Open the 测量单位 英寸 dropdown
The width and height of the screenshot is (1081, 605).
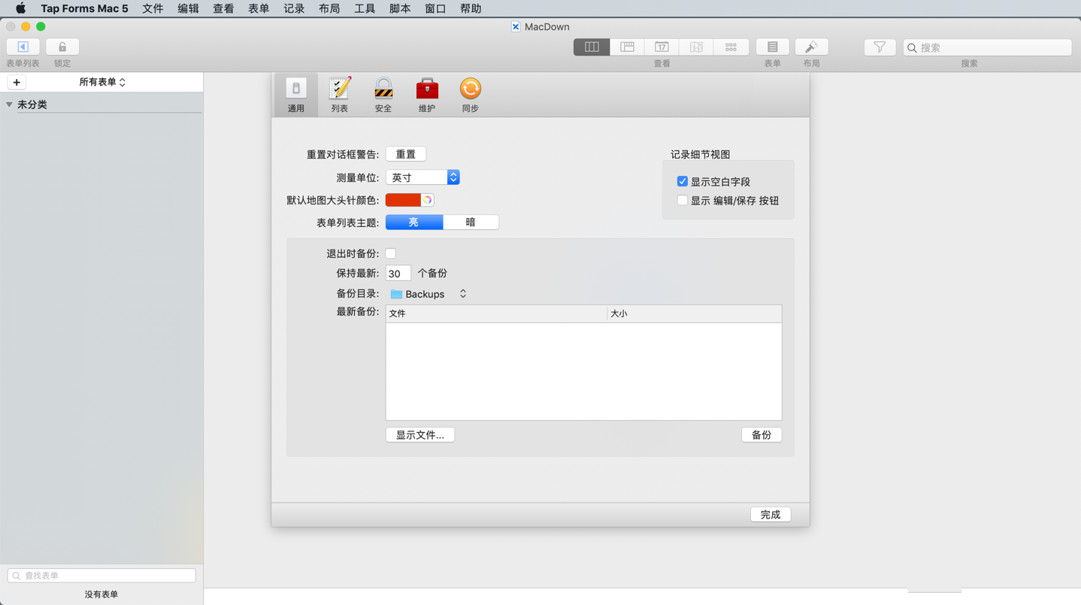(422, 177)
